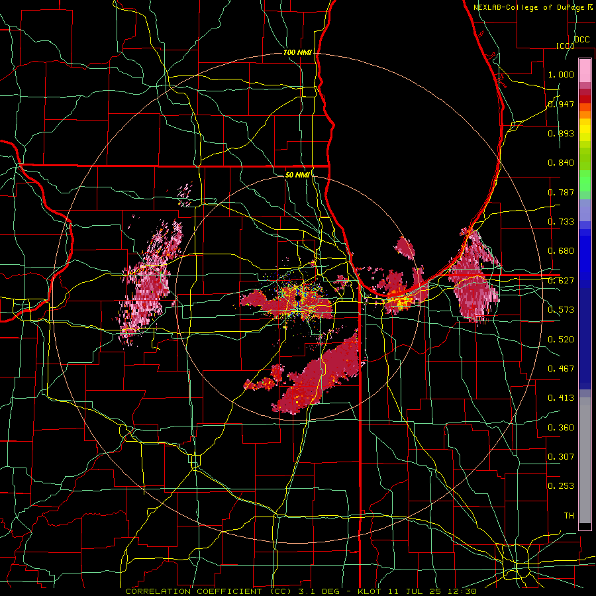Click the CORRELATION COEFFICIENT (CC) caption text
596x596 pixels.
click(x=209, y=591)
